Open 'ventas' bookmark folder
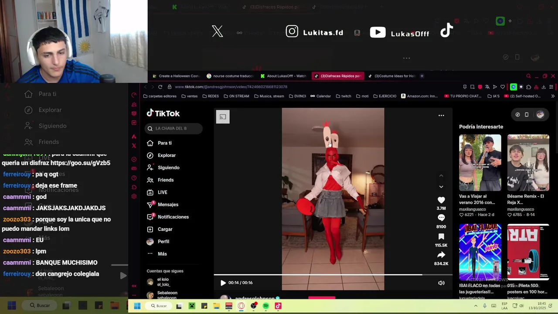This screenshot has height=314, width=558. click(x=189, y=96)
